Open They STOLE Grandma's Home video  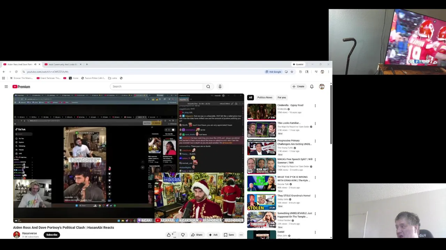(294, 195)
